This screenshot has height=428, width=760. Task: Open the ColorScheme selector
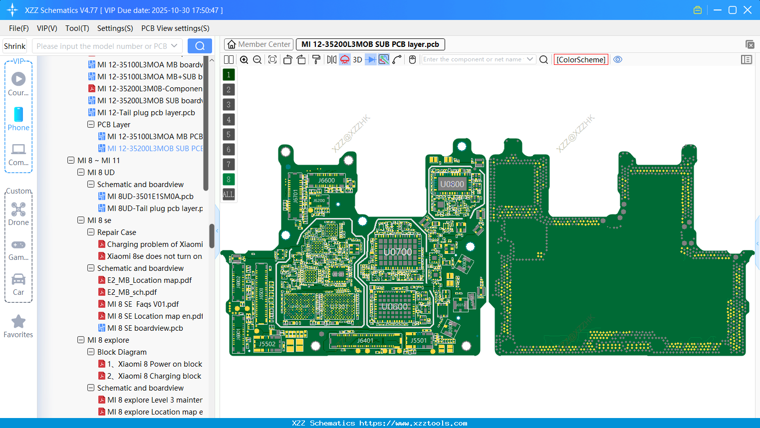point(580,59)
